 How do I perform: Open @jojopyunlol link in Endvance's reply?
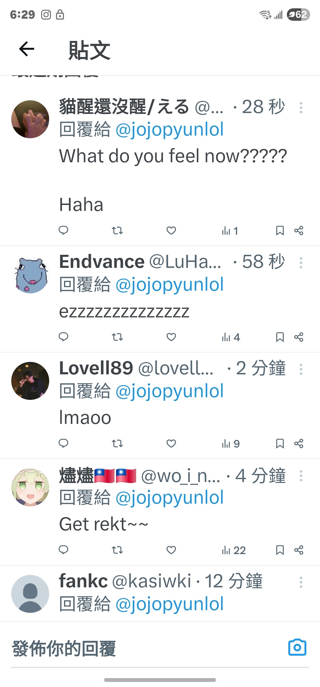(169, 285)
